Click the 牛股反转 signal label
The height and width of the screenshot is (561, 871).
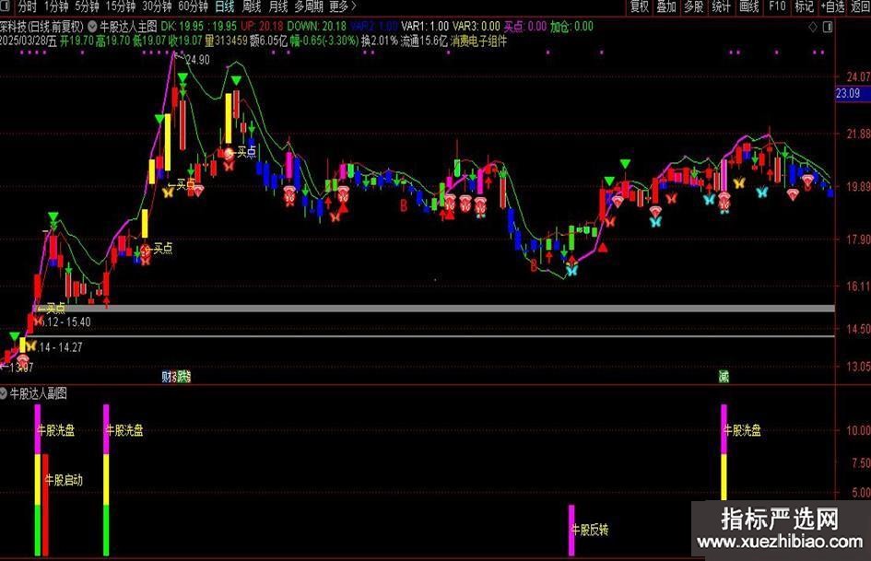591,530
